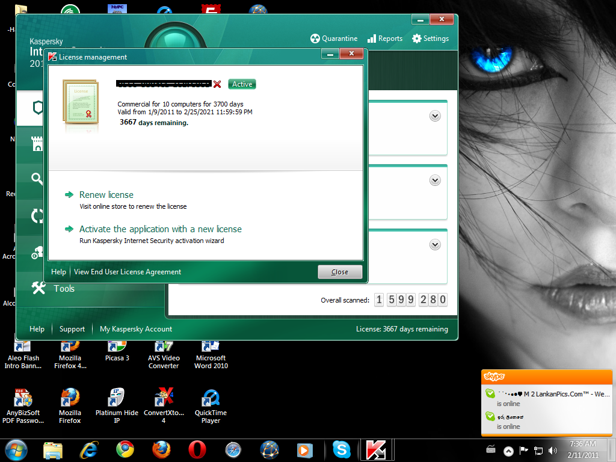616x462 pixels.
Task: Click the license certificate image
Action: (x=81, y=102)
